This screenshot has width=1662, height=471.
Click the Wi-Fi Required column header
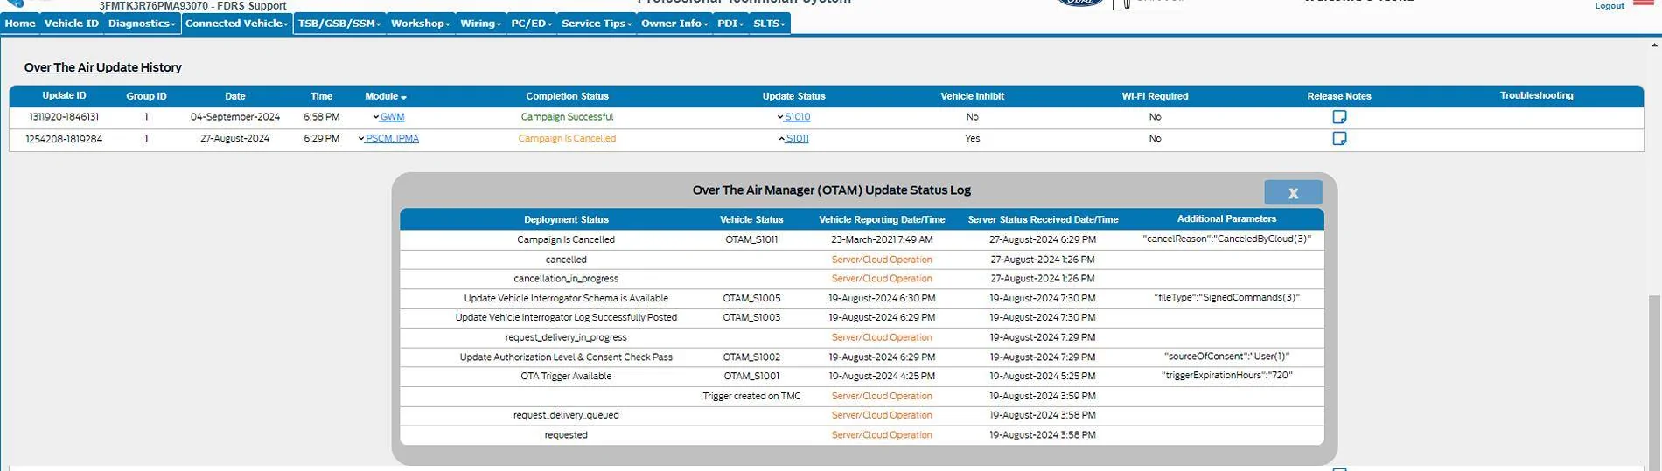pyautogui.click(x=1155, y=96)
